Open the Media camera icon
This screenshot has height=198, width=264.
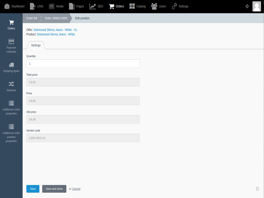pos(52,6)
